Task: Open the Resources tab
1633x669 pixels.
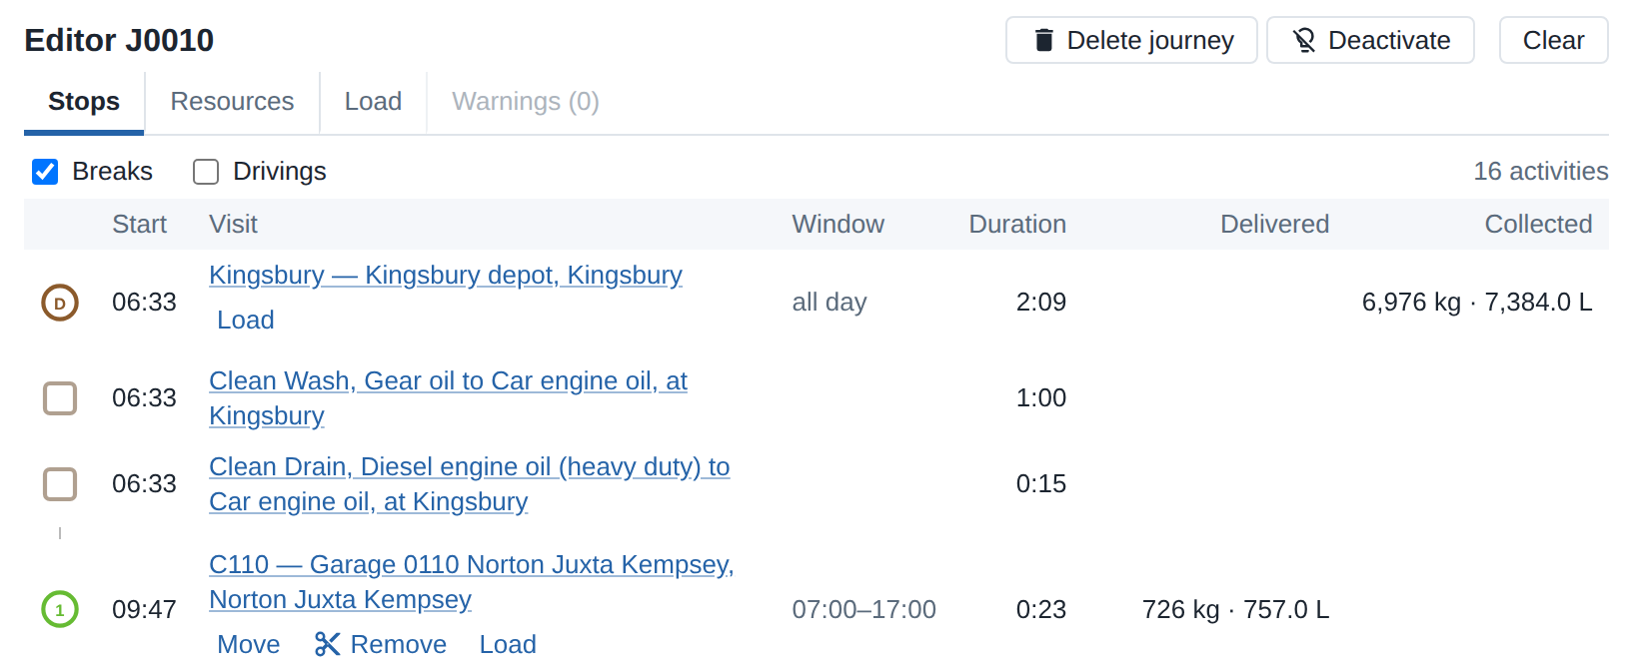Action: pos(232,102)
